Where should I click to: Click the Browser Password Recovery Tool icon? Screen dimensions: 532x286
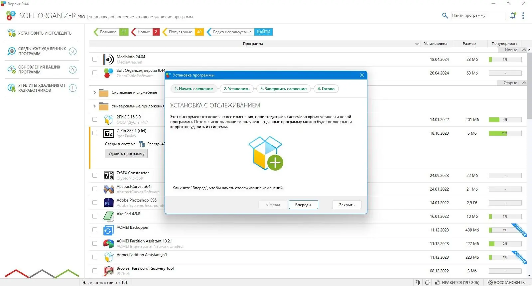[x=108, y=271]
